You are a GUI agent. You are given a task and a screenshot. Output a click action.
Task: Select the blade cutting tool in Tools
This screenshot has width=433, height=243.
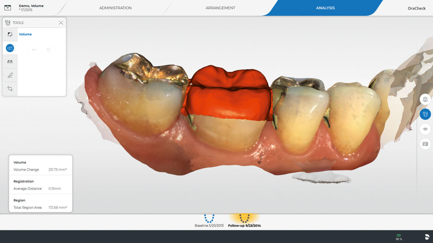point(10,75)
